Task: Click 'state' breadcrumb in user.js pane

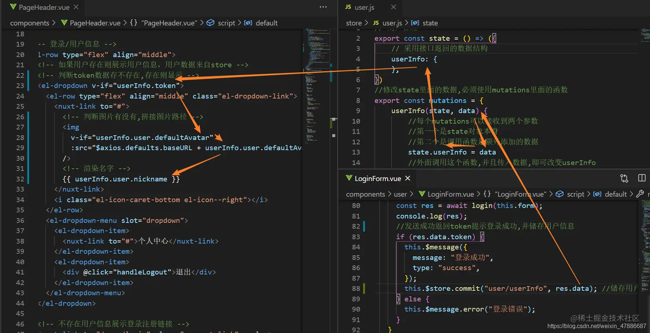Action: point(430,23)
